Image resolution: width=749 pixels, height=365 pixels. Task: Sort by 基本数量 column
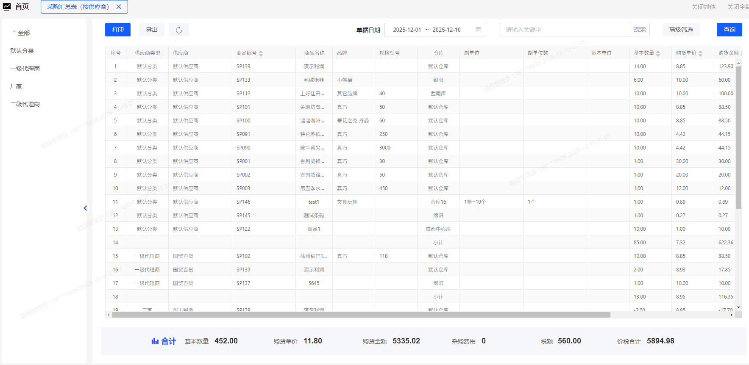(x=658, y=53)
